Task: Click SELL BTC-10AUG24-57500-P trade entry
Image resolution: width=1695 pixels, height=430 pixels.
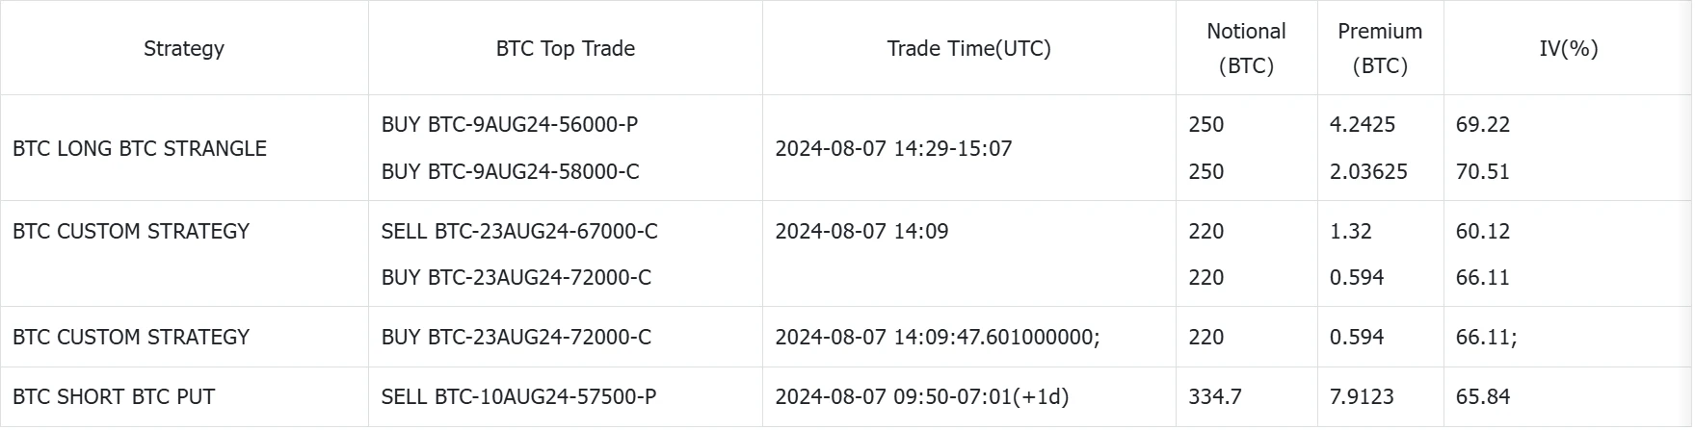Action: pos(519,396)
